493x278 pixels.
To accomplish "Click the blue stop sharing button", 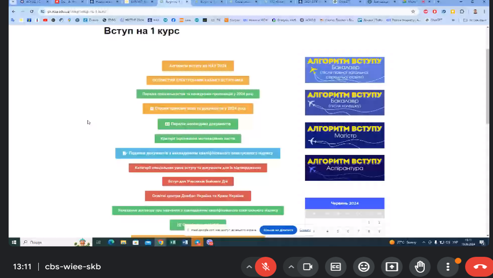I will pyautogui.click(x=278, y=230).
